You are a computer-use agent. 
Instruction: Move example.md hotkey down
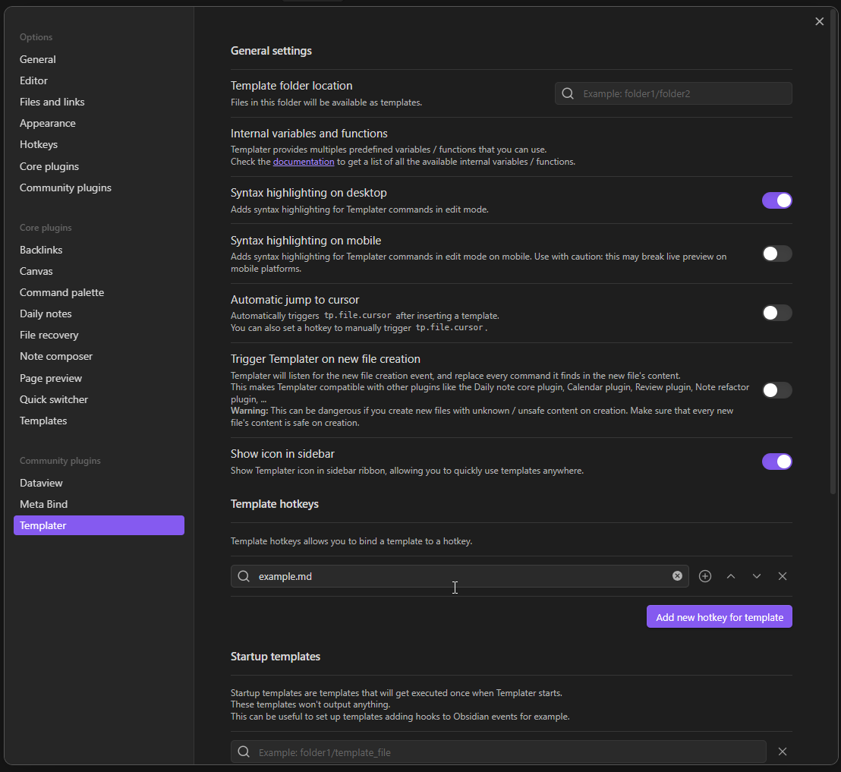coord(757,576)
